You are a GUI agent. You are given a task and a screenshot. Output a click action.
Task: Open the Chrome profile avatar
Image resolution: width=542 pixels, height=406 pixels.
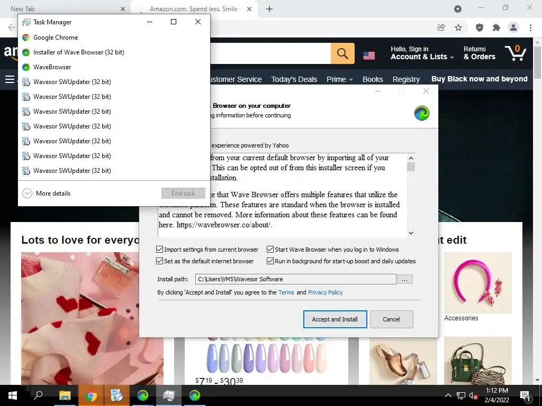[x=513, y=27]
